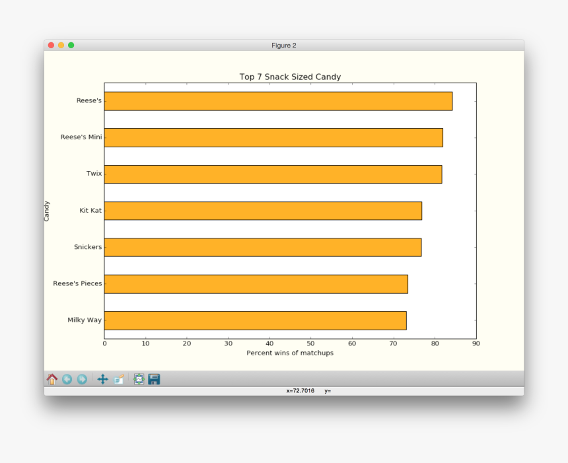
Task: Click the x-axis label Percent wins of matchups
Action: tap(290, 353)
